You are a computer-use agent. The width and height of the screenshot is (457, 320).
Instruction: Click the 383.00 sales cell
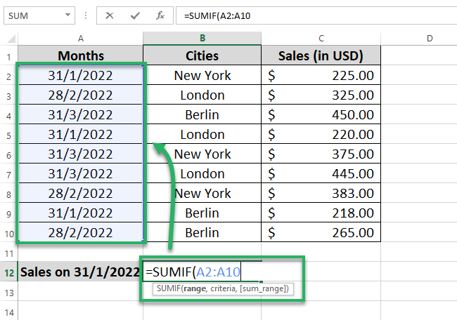pyautogui.click(x=321, y=193)
